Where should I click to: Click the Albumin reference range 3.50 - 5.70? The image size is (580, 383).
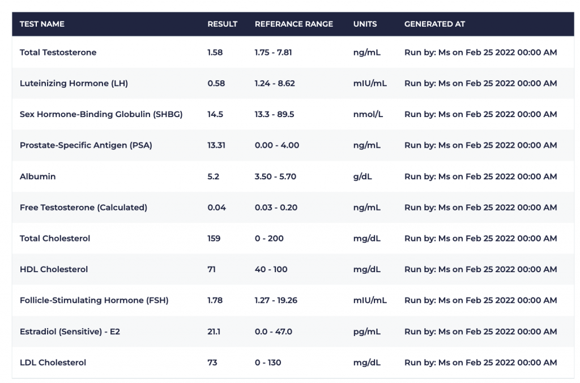pyautogui.click(x=275, y=177)
